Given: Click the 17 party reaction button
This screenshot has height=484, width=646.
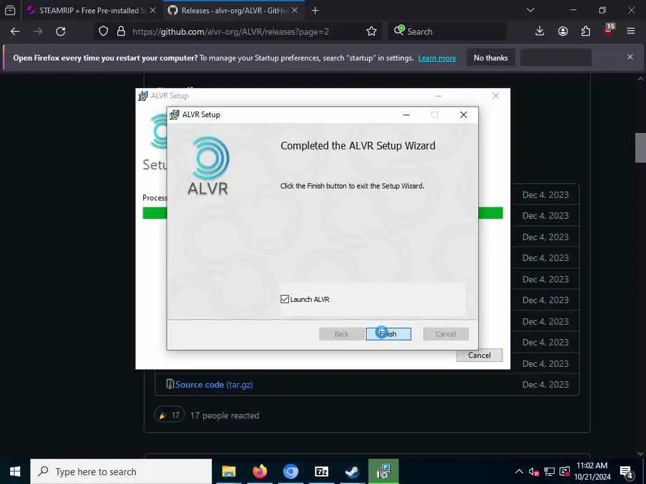Looking at the screenshot, I should (x=170, y=415).
